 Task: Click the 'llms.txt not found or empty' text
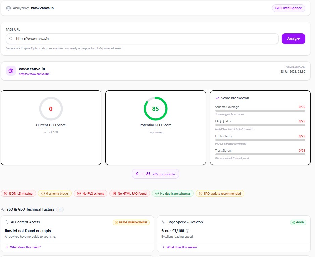28,231
